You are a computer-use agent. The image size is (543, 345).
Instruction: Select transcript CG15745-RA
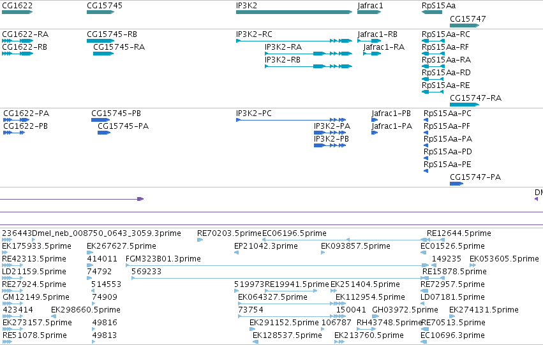119,47
